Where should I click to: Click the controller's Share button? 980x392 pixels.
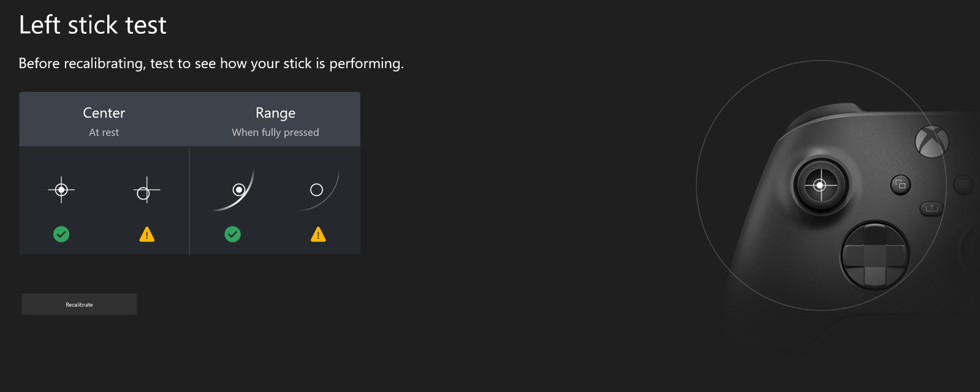point(932,208)
